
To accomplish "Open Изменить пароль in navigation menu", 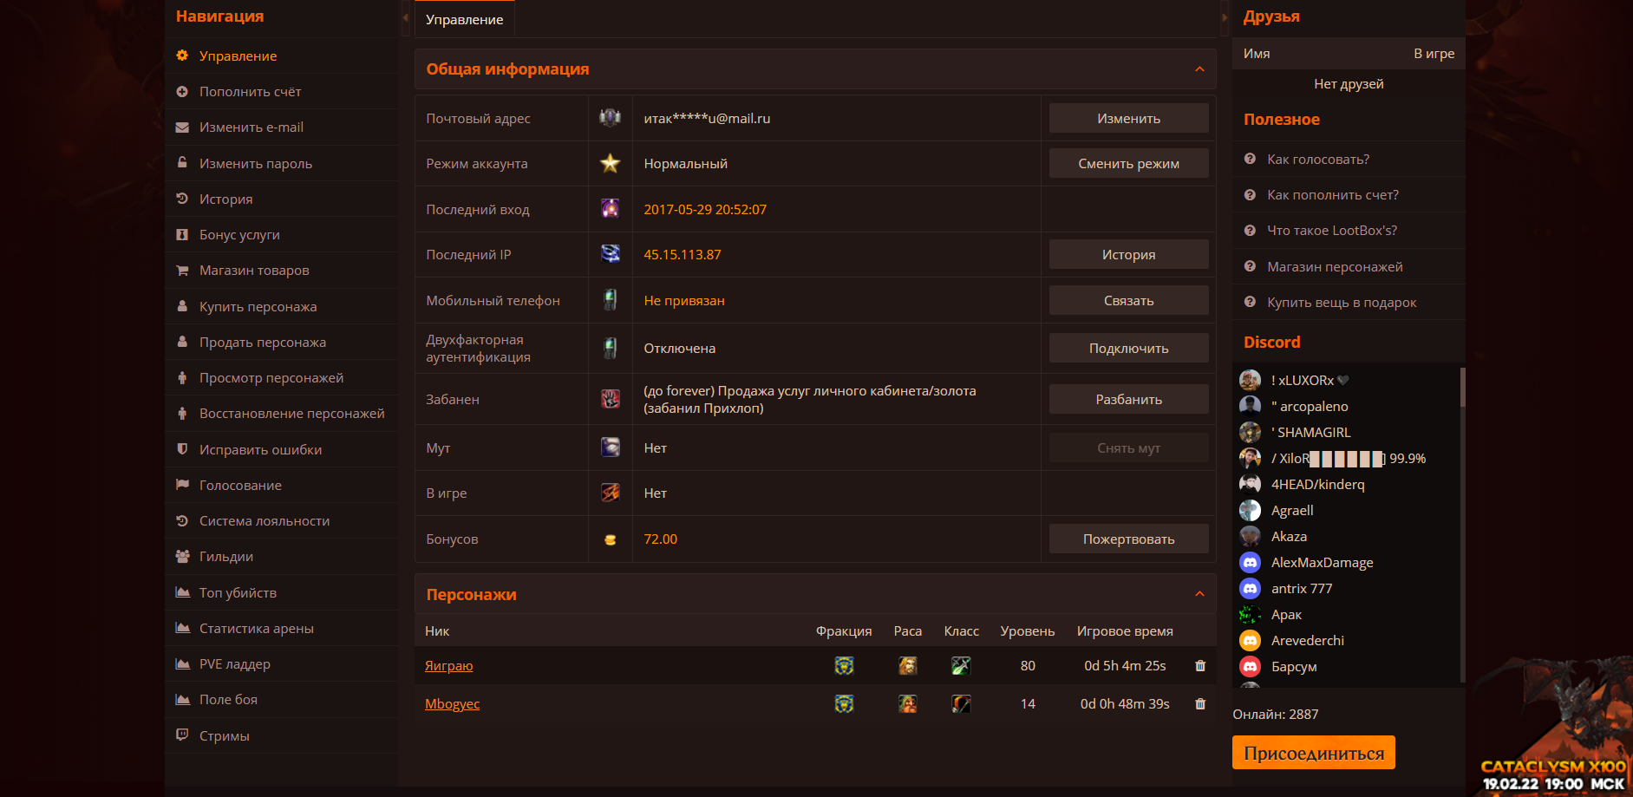I will pyautogui.click(x=256, y=164).
